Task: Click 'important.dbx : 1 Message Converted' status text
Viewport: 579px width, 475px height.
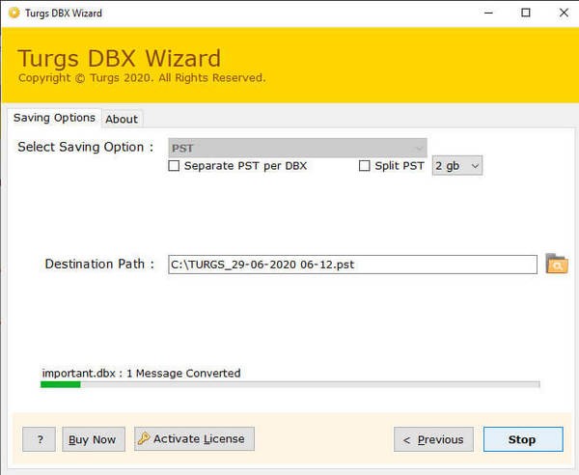Action: [x=142, y=373]
